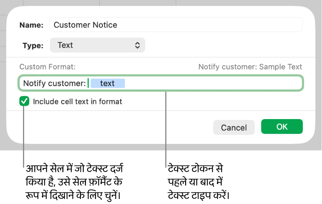This screenshot has width=322, height=204.
Task: Cancel the custom format dialog
Action: pyautogui.click(x=234, y=127)
